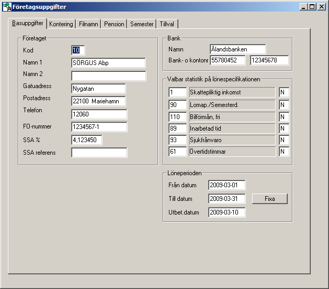Click the Skattepliktig inkomst description

pyautogui.click(x=232, y=92)
